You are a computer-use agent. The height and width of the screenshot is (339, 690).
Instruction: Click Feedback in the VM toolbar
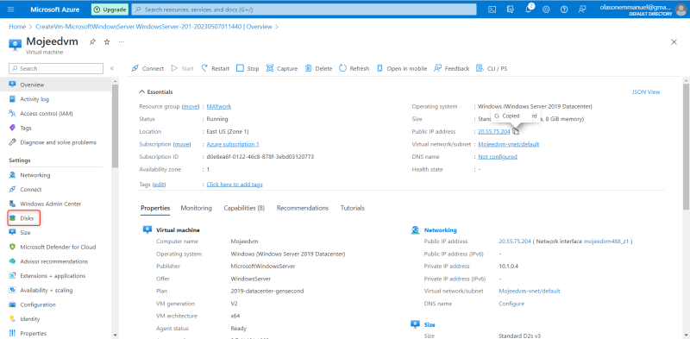tap(451, 68)
